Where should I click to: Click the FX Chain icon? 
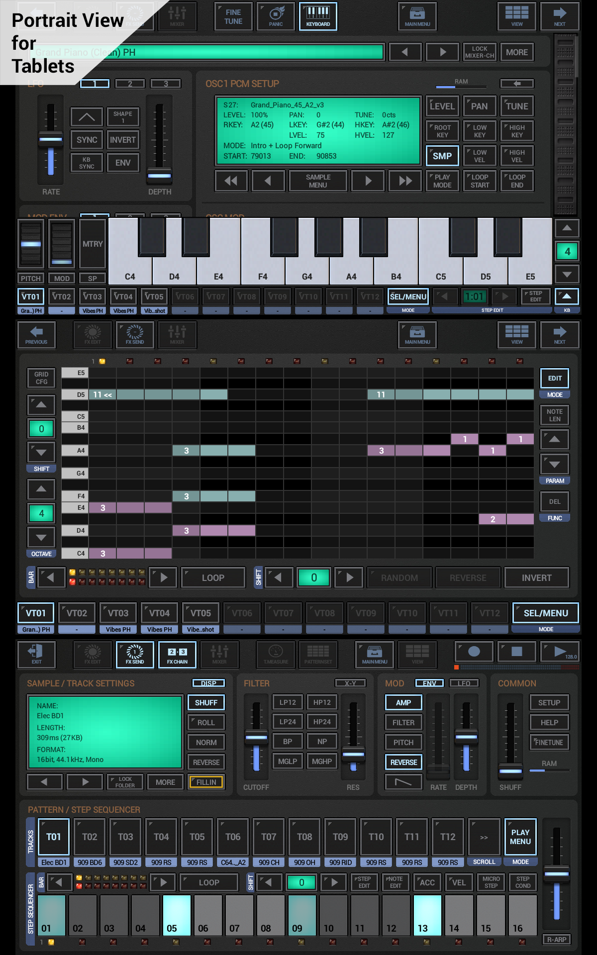point(177,654)
